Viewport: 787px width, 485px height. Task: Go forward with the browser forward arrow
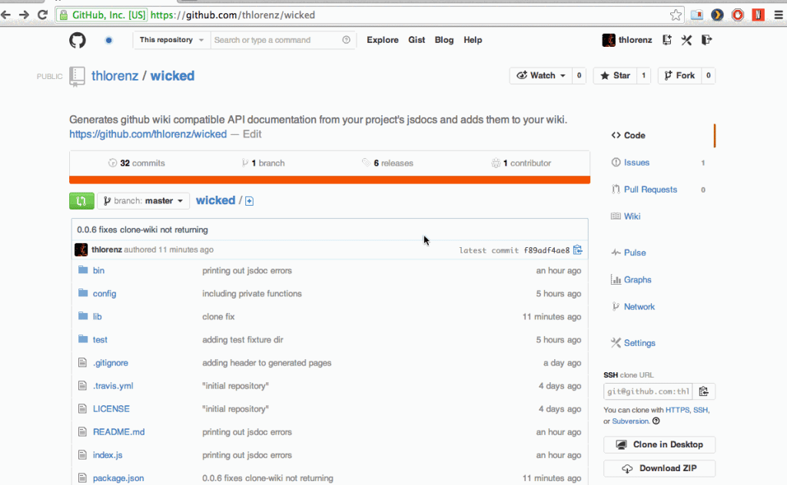[24, 15]
